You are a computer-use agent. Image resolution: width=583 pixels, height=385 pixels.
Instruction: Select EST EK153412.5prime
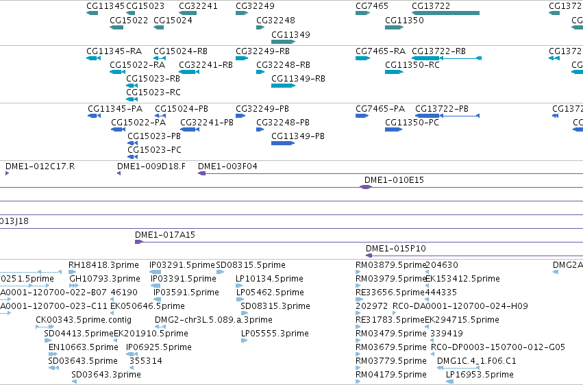[x=462, y=279]
